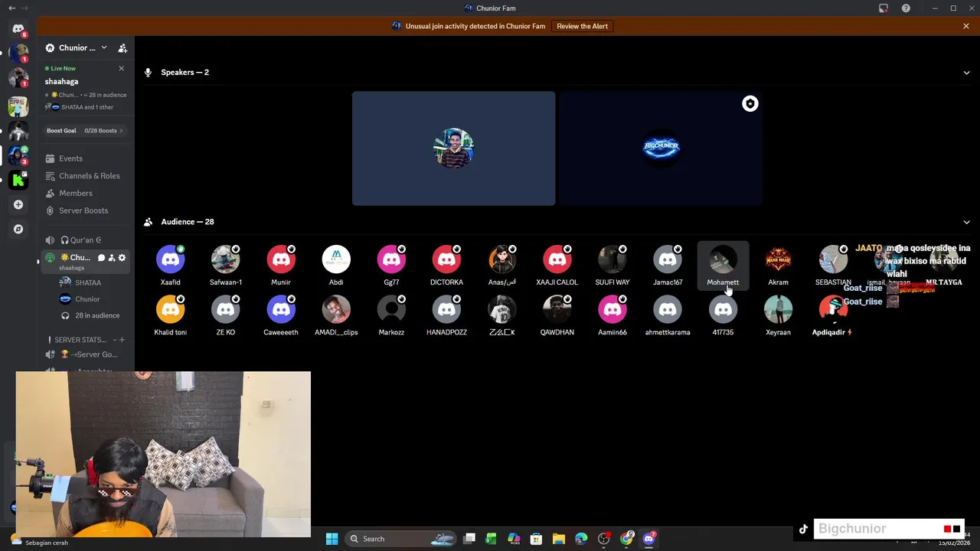
Task: Select audience member 417735
Action: click(x=723, y=315)
